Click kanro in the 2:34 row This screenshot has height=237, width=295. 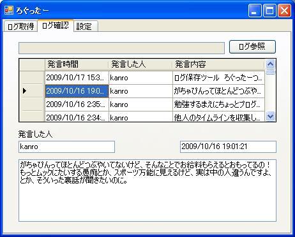tap(140, 117)
